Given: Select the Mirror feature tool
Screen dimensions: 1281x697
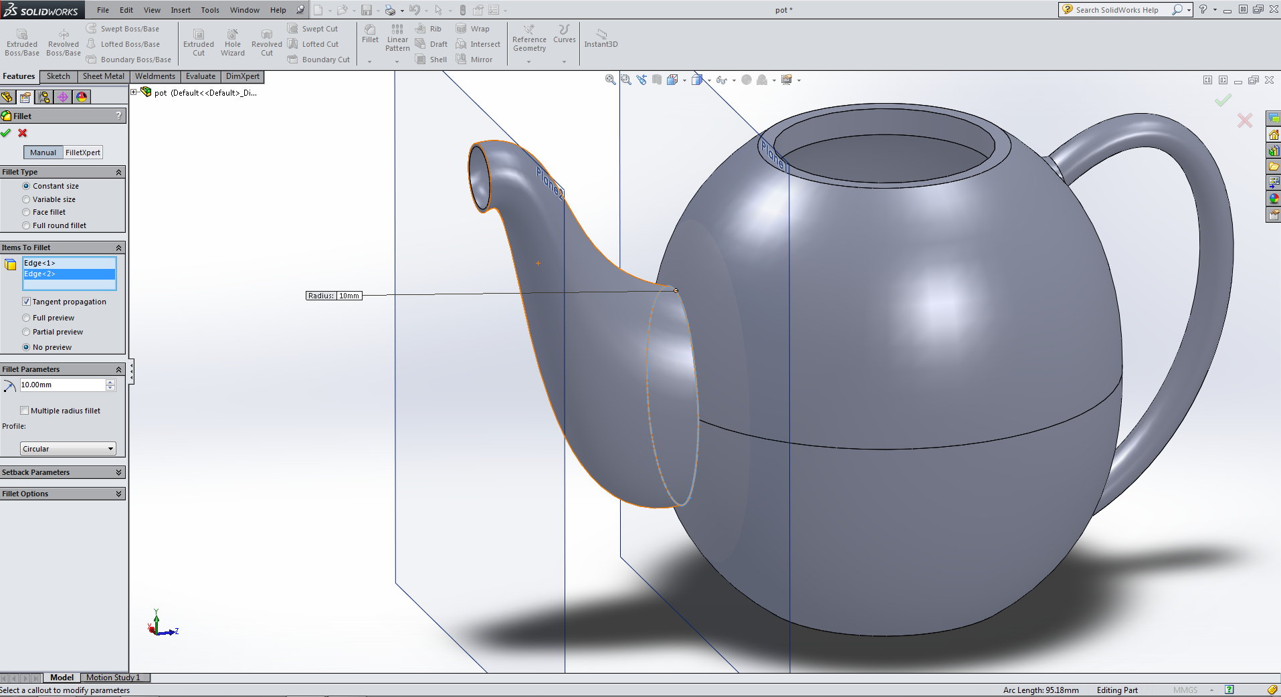Looking at the screenshot, I should click(x=474, y=60).
